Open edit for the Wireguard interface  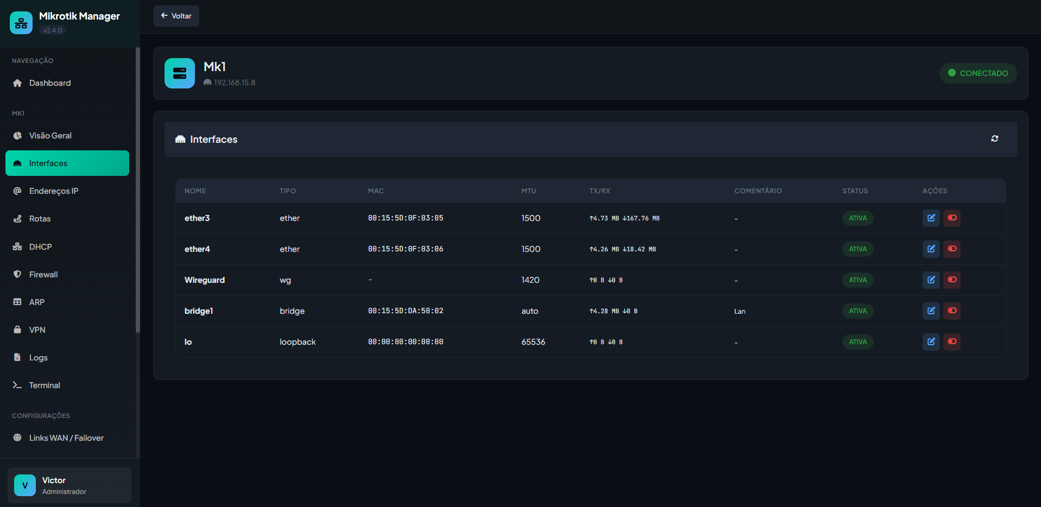tap(931, 280)
